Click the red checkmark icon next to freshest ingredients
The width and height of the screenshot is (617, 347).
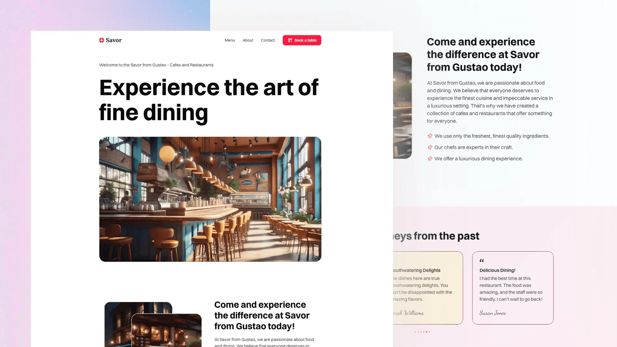(x=430, y=136)
